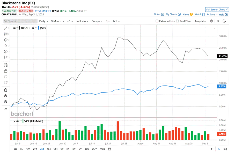Toggle visibility of the BX series

point(14,28)
